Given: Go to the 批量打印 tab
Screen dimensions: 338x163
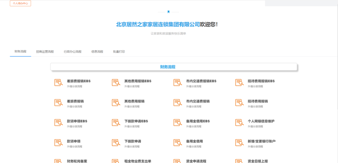Looking at the screenshot, I should 119,51.
